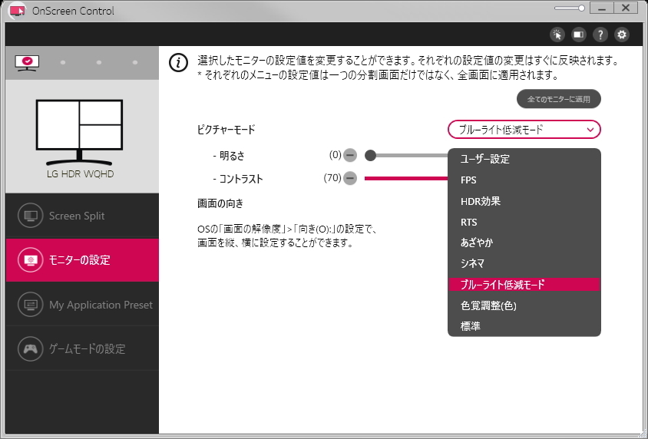Click the 画面の向き heading

point(220,203)
